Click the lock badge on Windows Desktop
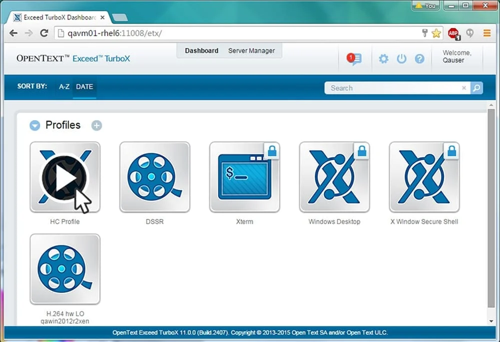This screenshot has width=500, height=342. point(362,151)
